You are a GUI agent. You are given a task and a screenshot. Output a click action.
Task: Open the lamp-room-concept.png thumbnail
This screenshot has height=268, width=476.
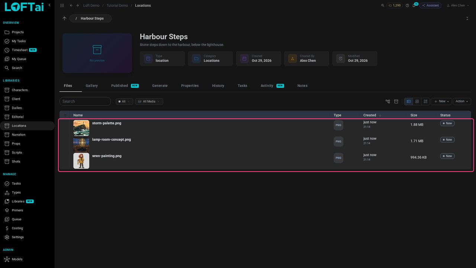(81, 144)
